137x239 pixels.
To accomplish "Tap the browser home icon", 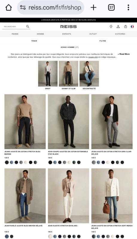I will pos(9,7).
